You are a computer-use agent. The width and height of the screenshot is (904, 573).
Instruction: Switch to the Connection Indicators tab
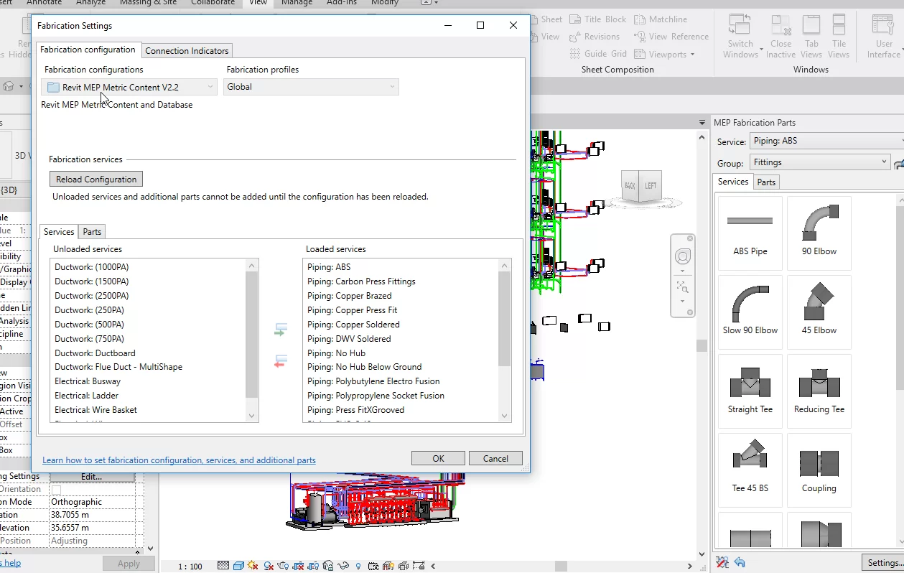pyautogui.click(x=187, y=50)
